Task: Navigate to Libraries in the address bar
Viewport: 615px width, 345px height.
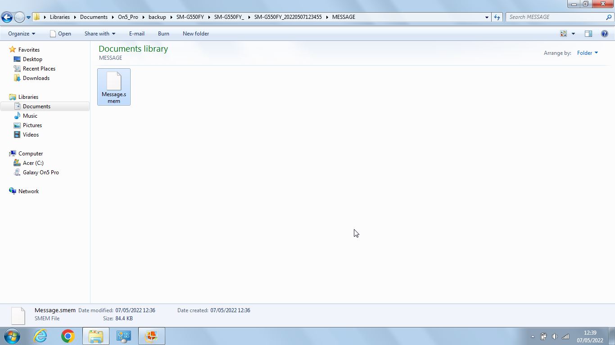Action: click(60, 17)
